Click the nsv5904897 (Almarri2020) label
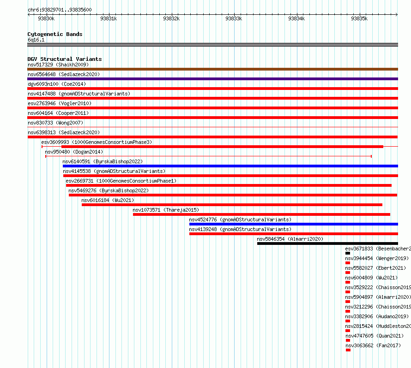Screen dimensions: 411x368 coord(378,297)
